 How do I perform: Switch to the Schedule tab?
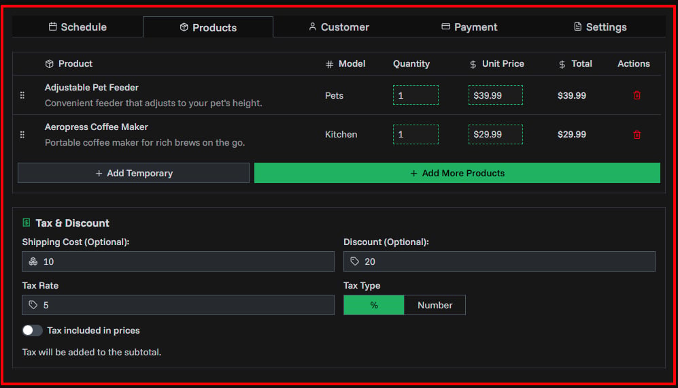point(78,27)
